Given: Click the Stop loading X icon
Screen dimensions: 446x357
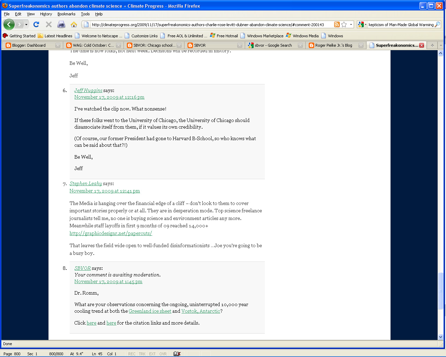Looking at the screenshot, I should pyautogui.click(x=49, y=24).
